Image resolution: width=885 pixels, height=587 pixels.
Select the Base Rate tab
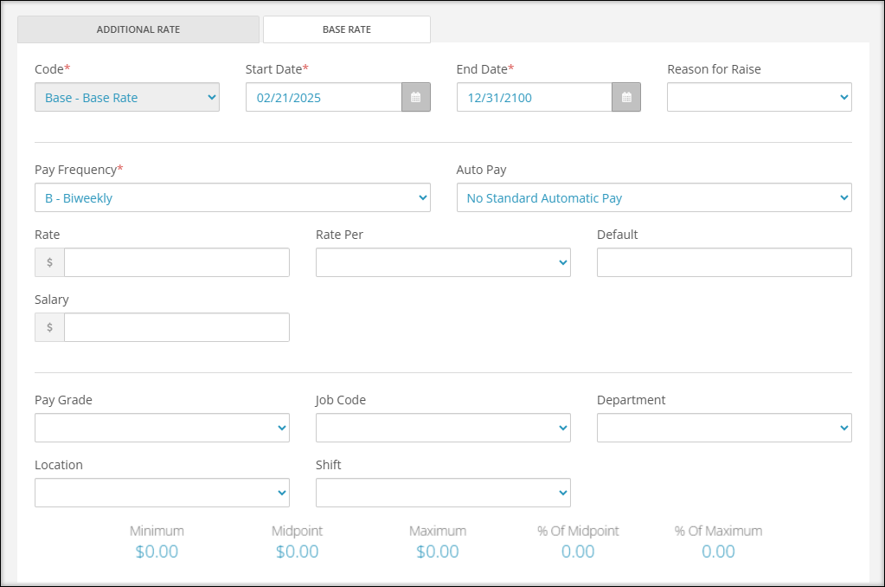pyautogui.click(x=347, y=29)
